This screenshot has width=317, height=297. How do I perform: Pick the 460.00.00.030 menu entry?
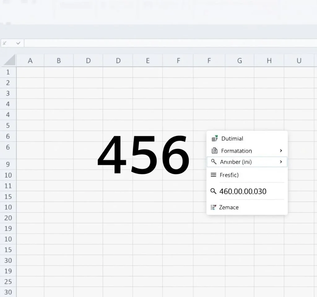coord(243,191)
